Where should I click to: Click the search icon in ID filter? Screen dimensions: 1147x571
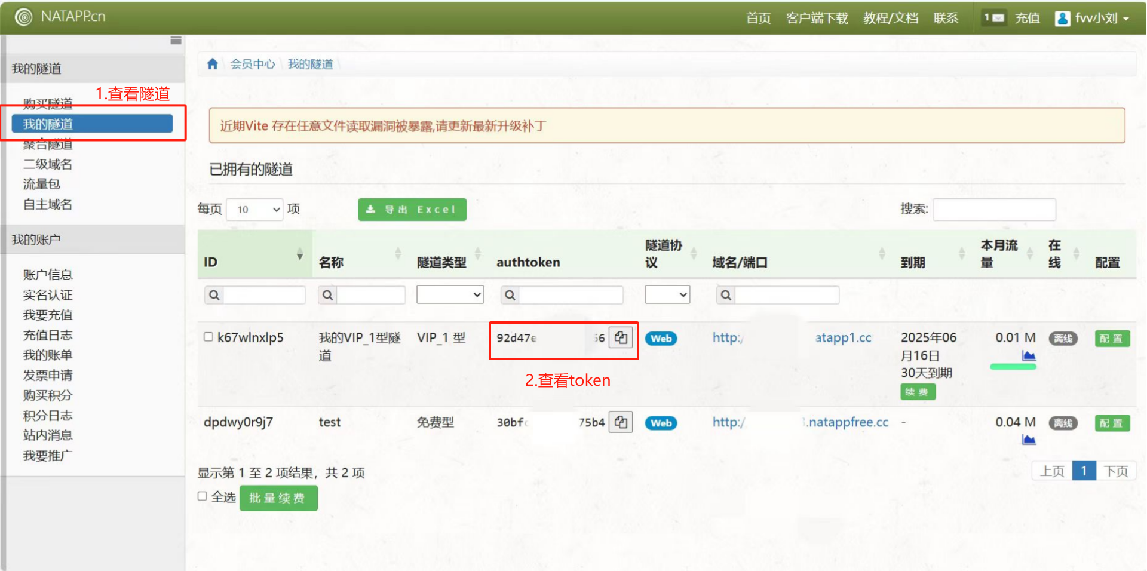[214, 295]
